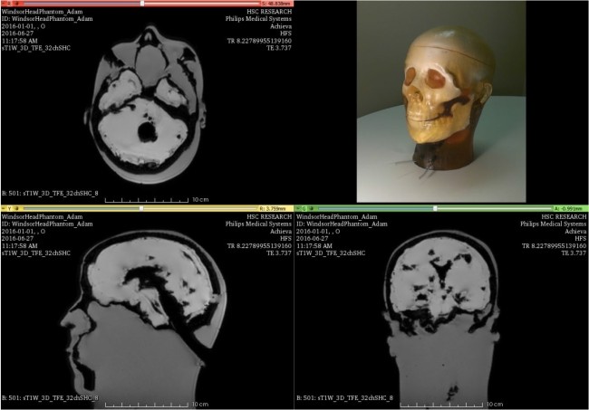Click the green slice offset slider handle
Viewport: 589px width, 410px height.
(x=435, y=208)
